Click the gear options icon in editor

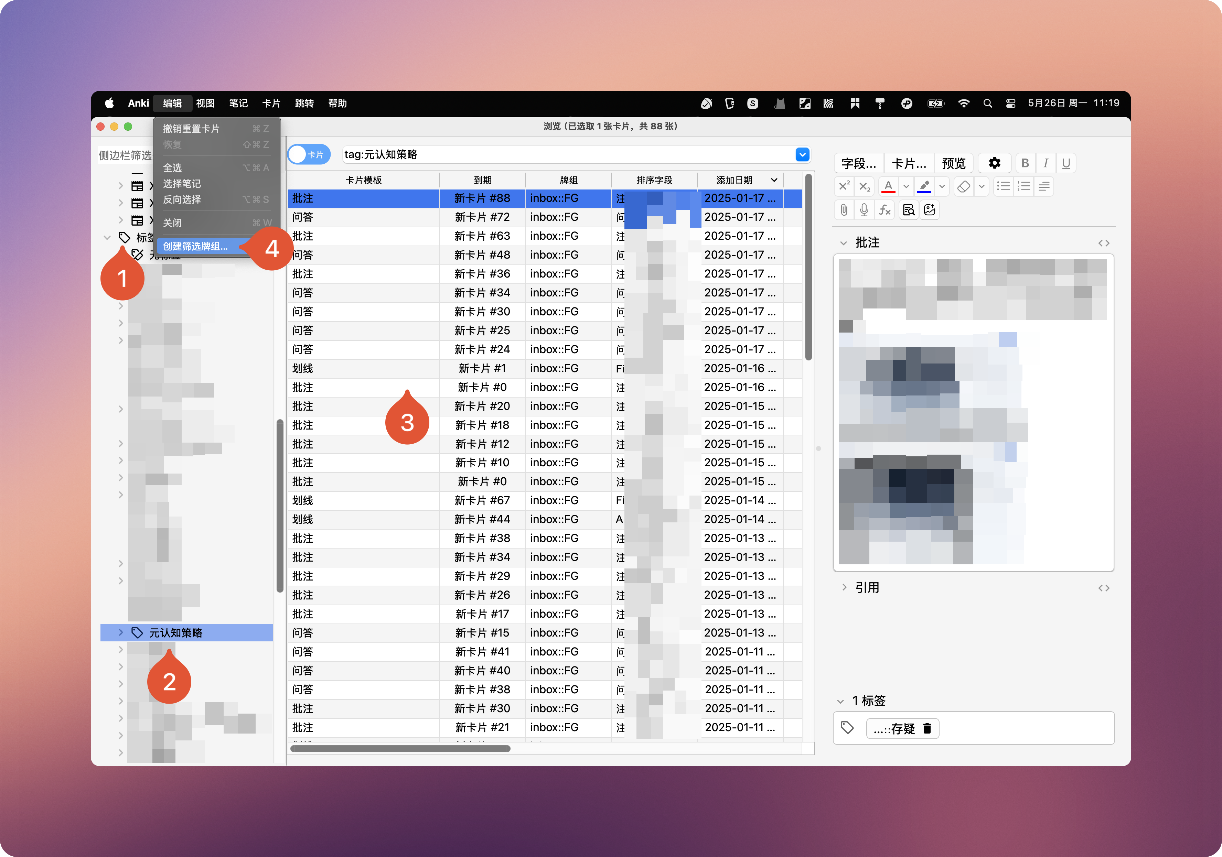994,163
